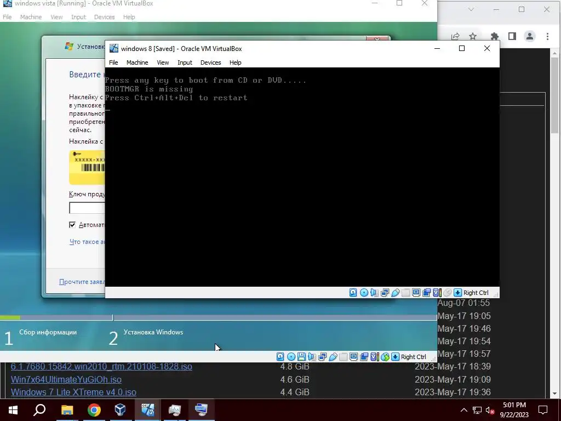
Task: Click 'Что такое' activation link in Vista setup
Action: (x=87, y=242)
